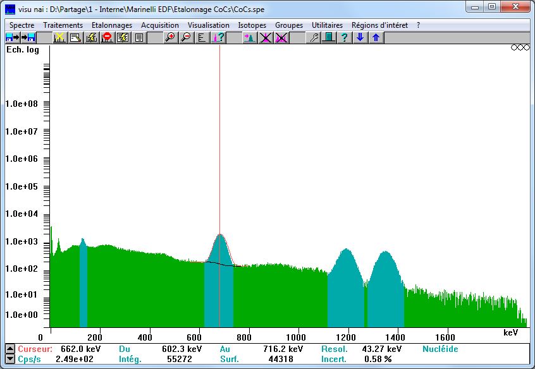This screenshot has width=535, height=369.
Task: Click the three circles indicator at top right
Action: (519, 47)
